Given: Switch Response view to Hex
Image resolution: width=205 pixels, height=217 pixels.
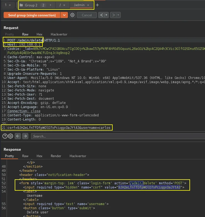Looking at the screenshot, I should 39,156.
